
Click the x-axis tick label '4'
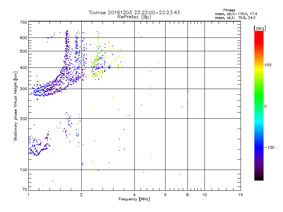point(134,195)
